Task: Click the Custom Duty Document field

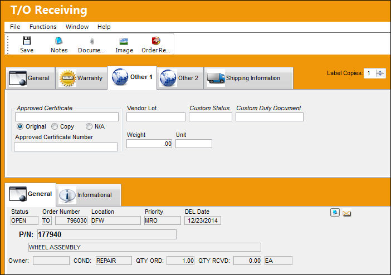Action: click(x=270, y=117)
